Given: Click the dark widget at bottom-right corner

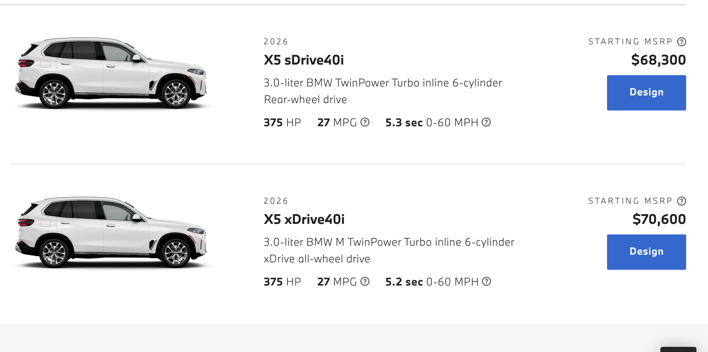Looking at the screenshot, I should (x=678, y=349).
